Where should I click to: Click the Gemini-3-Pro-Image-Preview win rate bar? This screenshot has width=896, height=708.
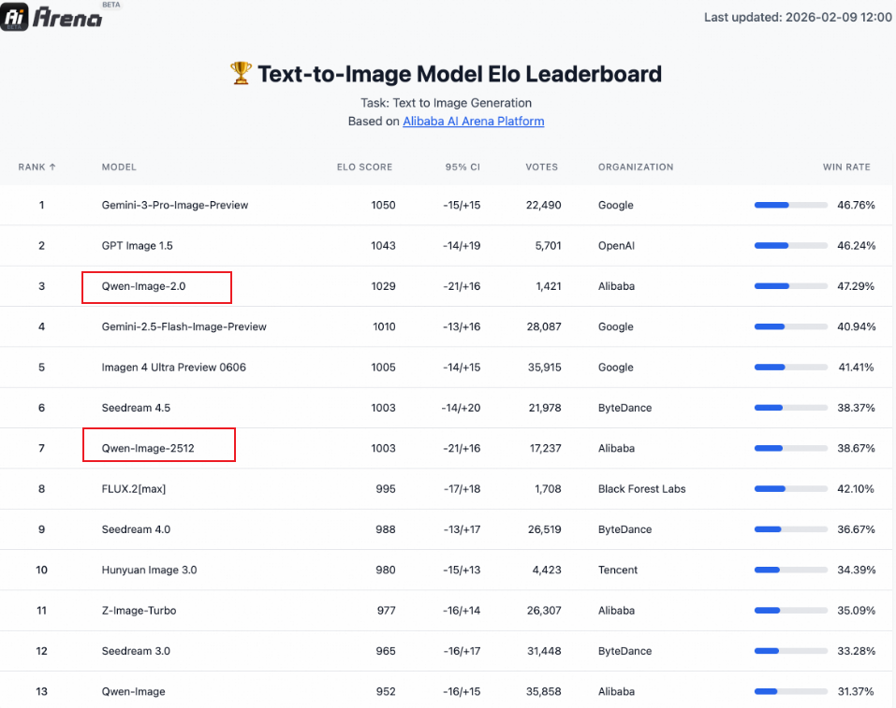(x=790, y=205)
